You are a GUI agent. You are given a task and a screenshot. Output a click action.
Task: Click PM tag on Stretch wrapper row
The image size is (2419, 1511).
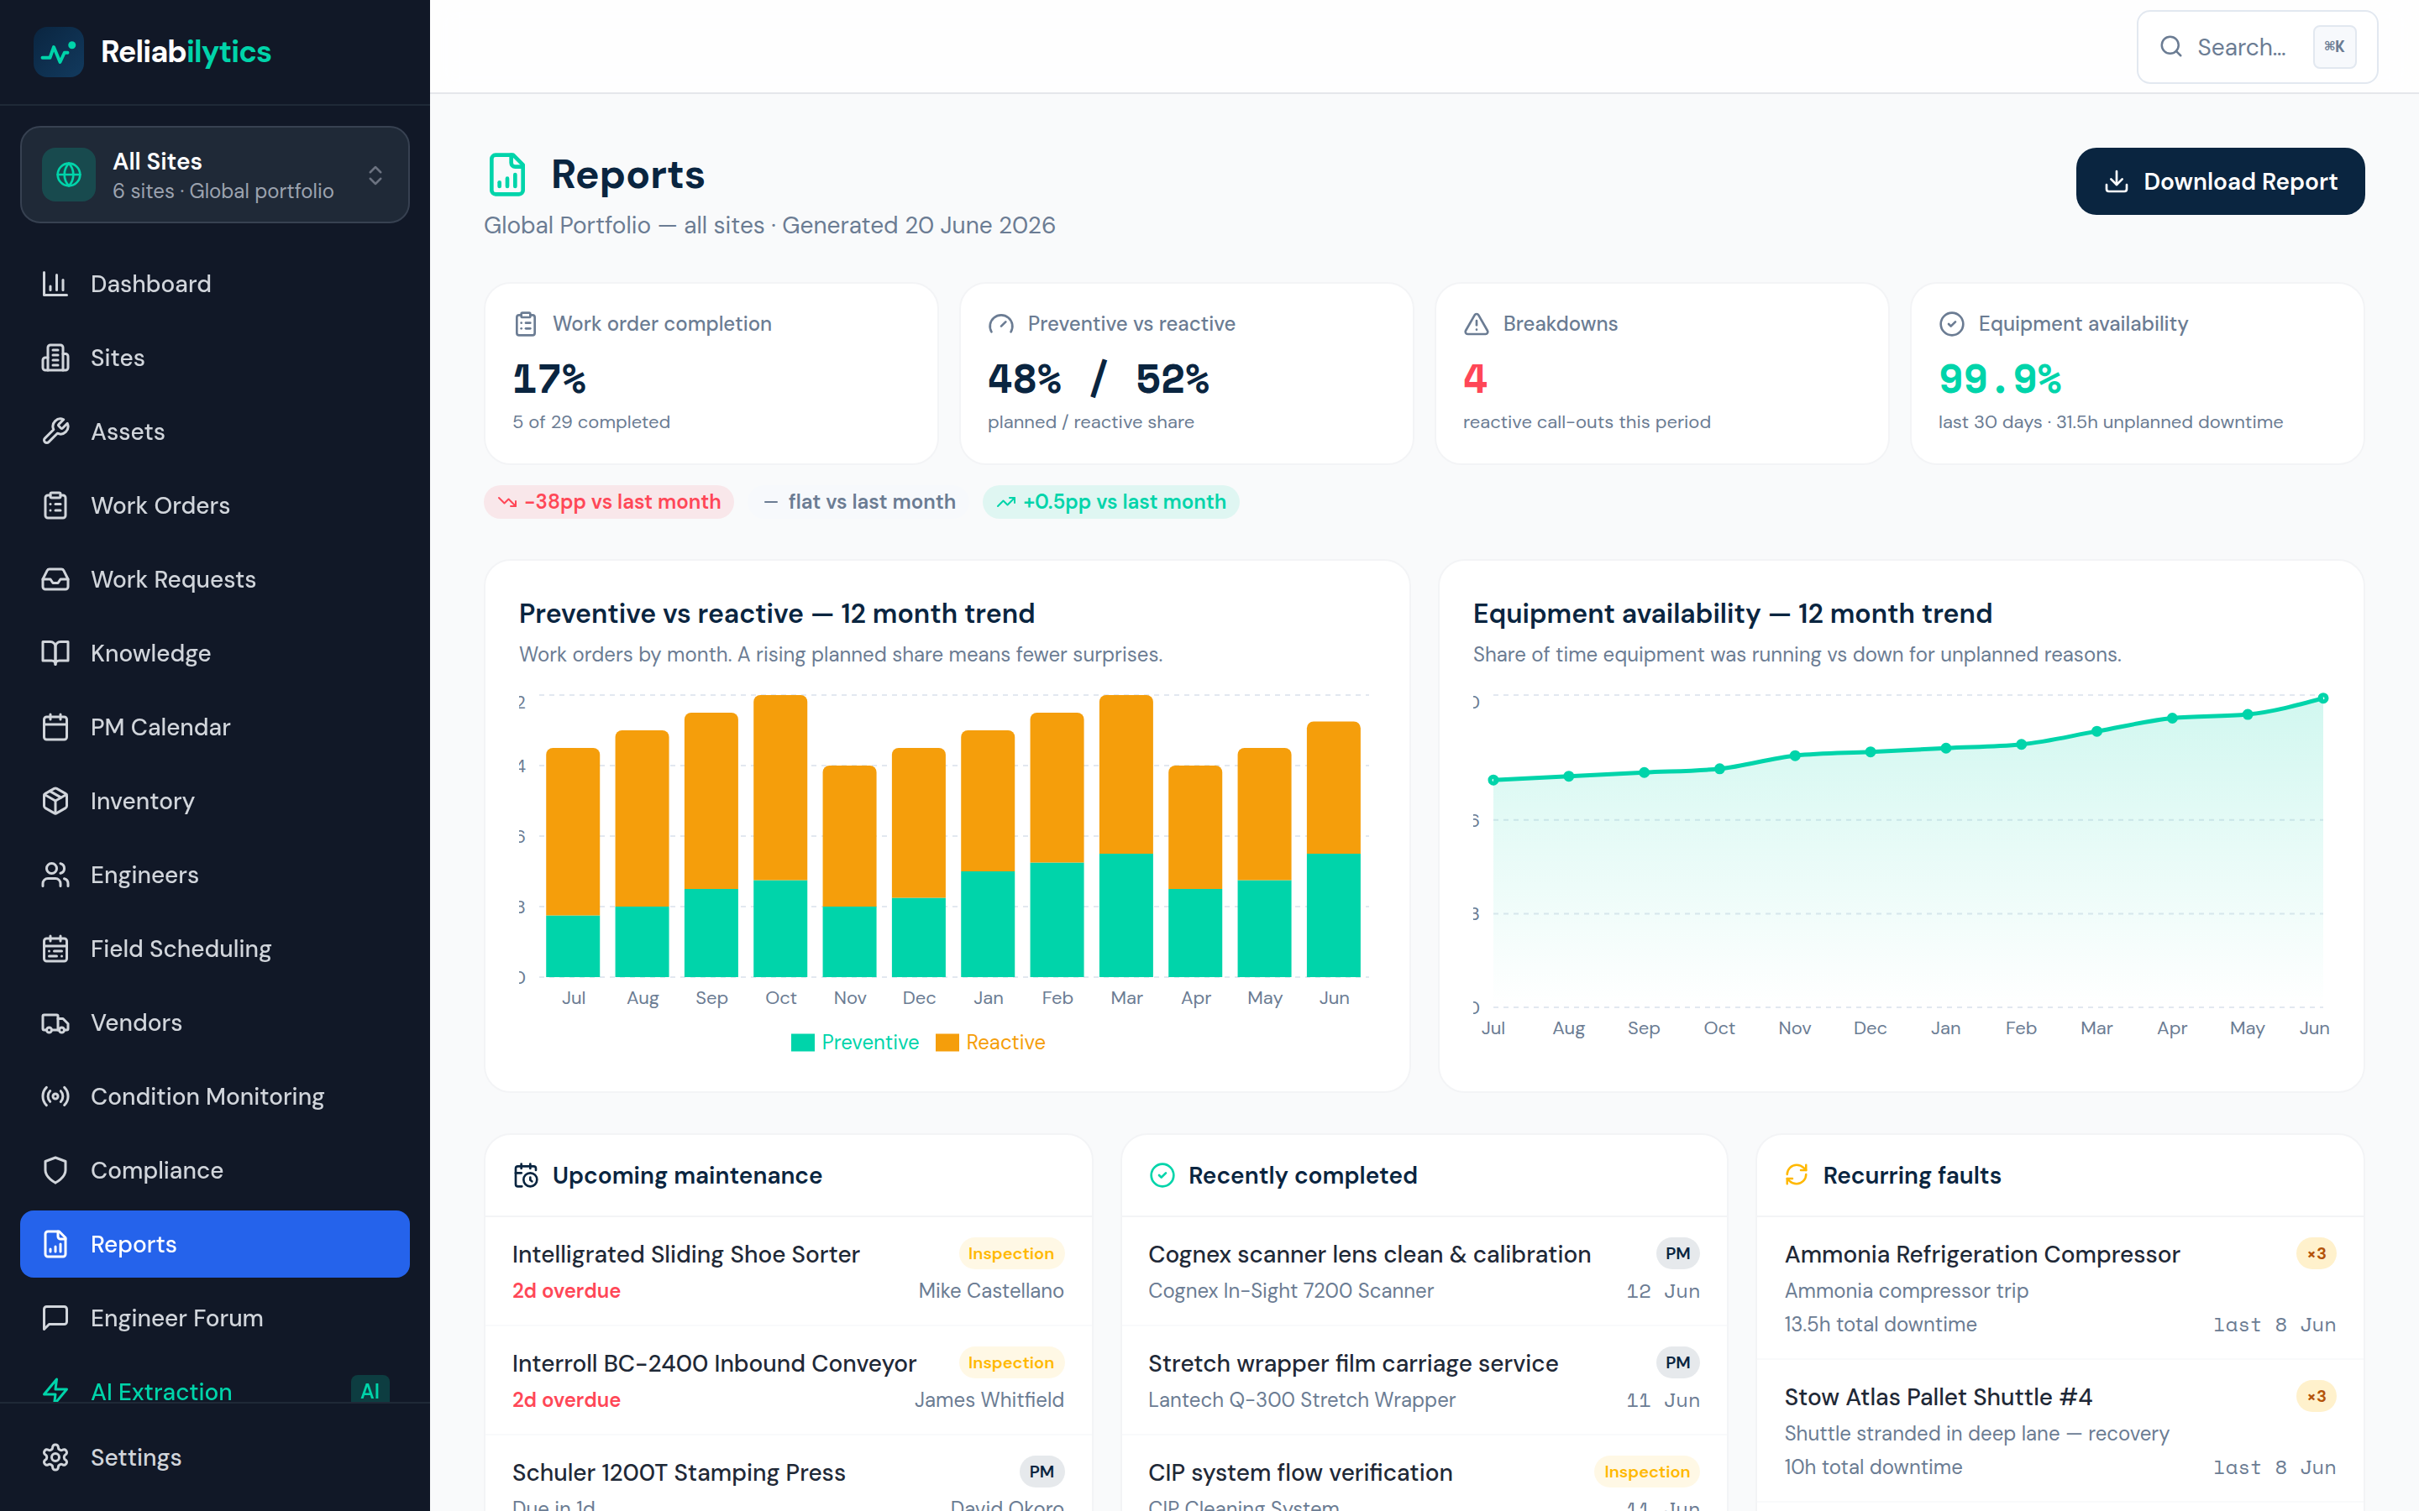[1677, 1363]
